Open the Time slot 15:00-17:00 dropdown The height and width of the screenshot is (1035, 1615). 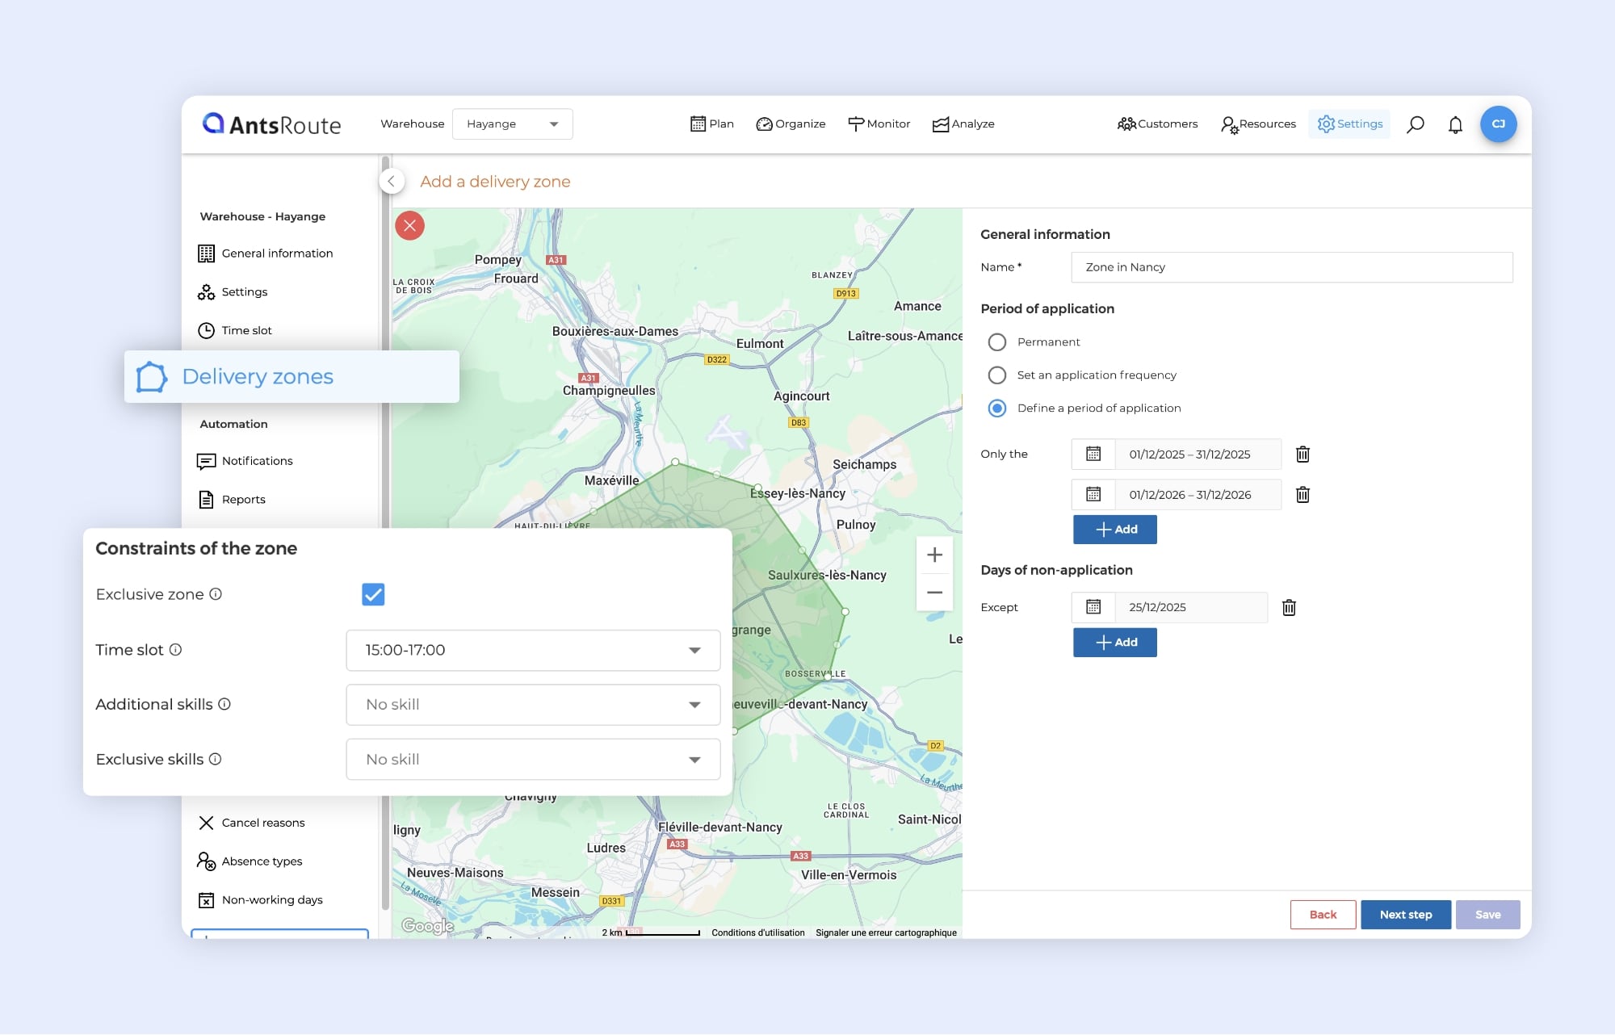coord(533,650)
